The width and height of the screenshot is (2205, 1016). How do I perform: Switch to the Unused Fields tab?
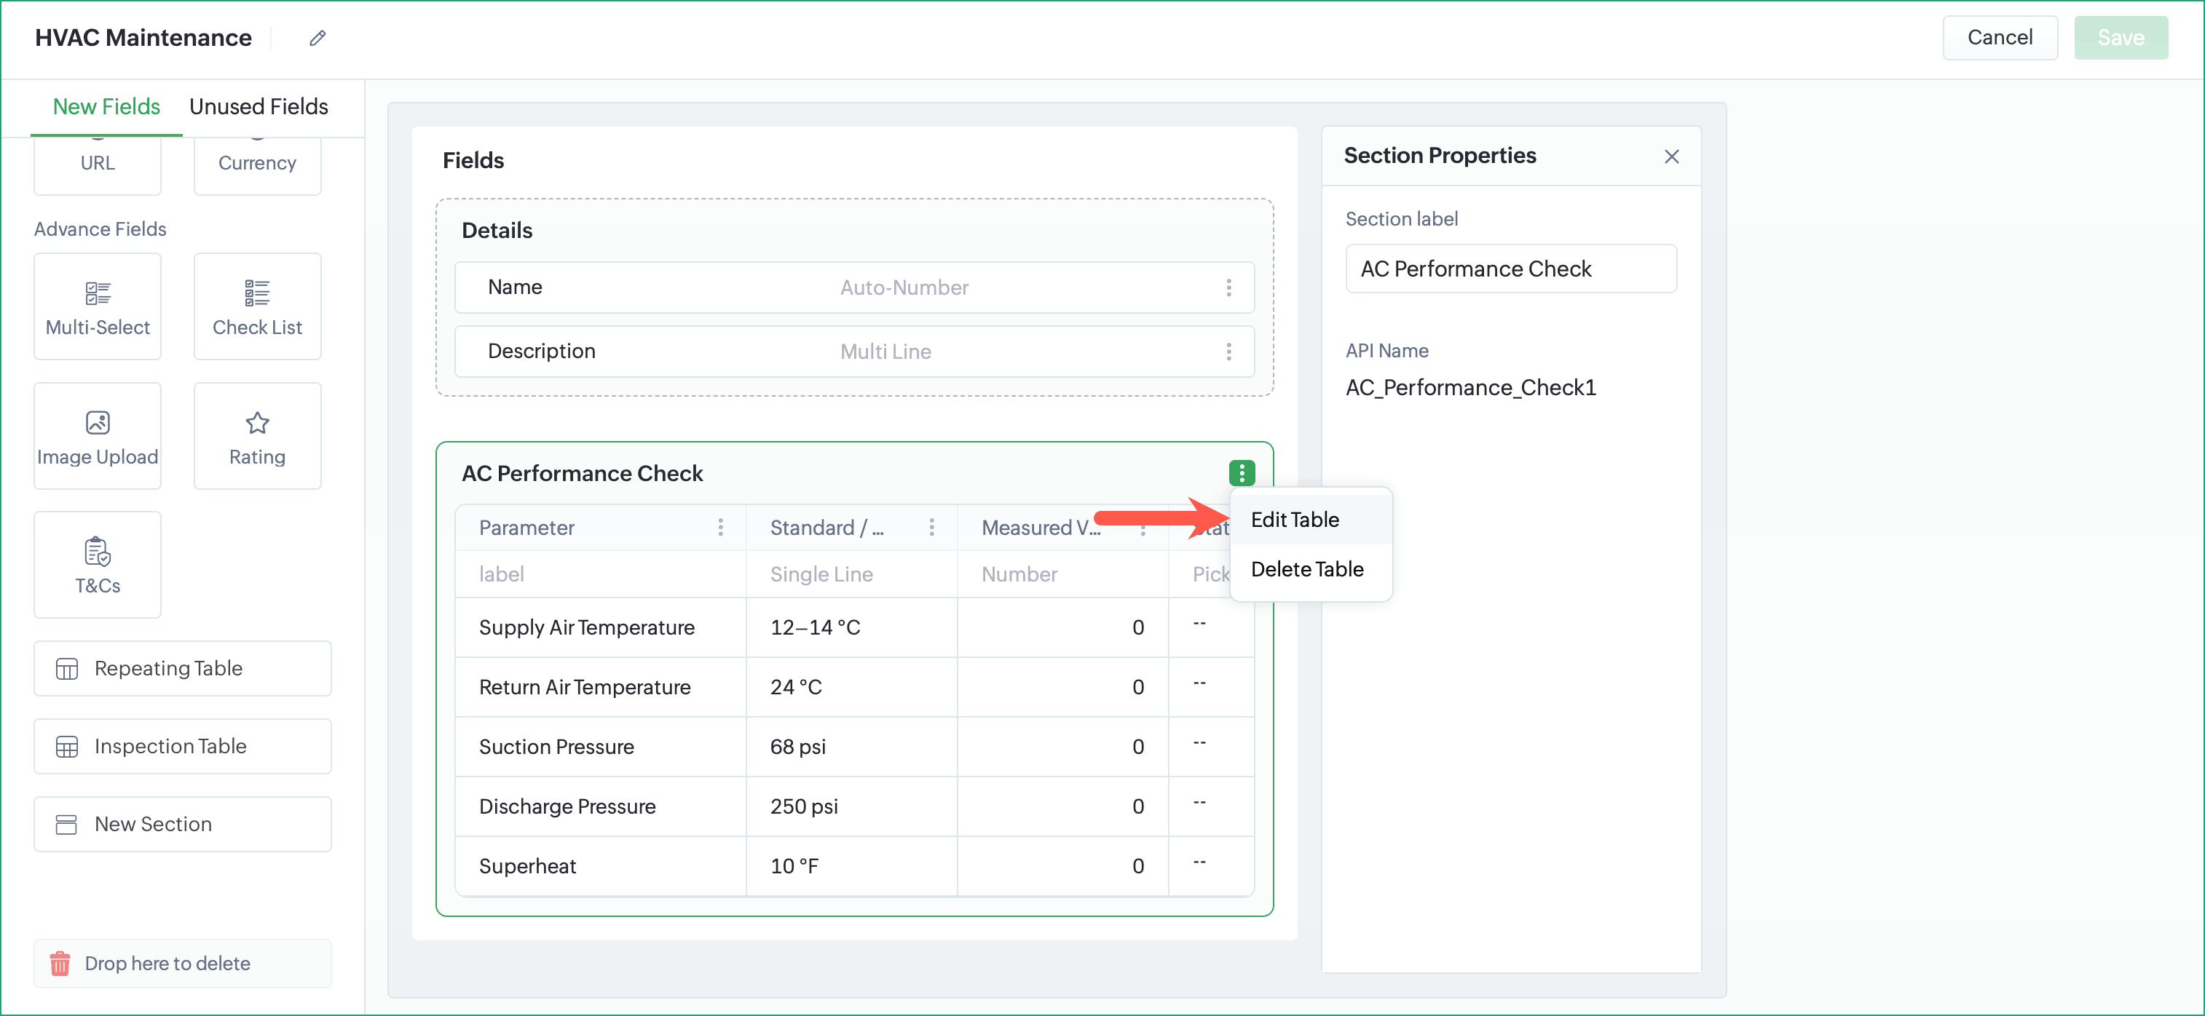click(259, 107)
